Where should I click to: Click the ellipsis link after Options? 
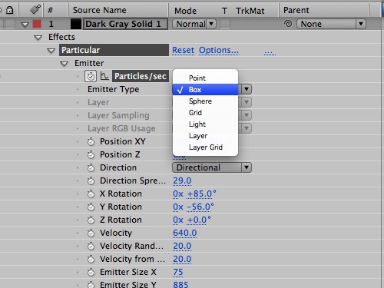point(270,52)
